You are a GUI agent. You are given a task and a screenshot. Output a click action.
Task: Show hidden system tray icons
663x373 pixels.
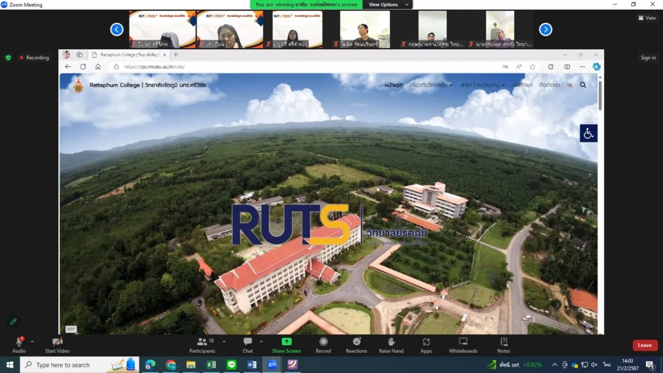(554, 365)
